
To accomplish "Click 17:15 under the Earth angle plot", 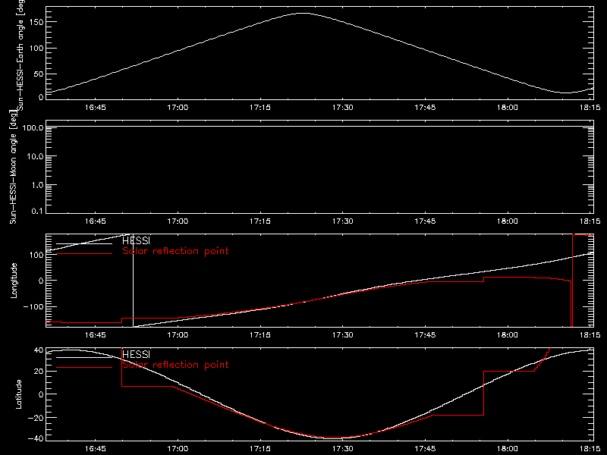I will tap(260, 108).
